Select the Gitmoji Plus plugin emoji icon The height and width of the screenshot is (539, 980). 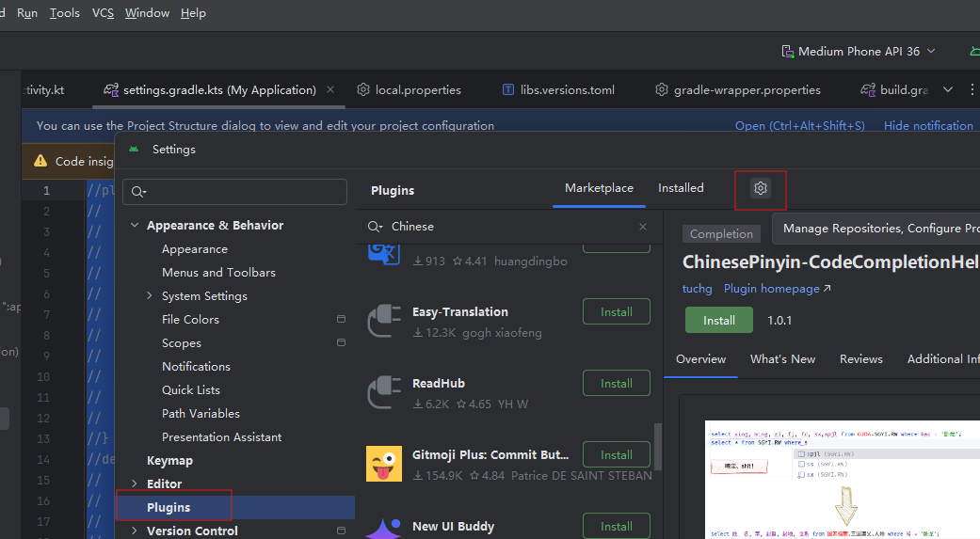tap(384, 464)
